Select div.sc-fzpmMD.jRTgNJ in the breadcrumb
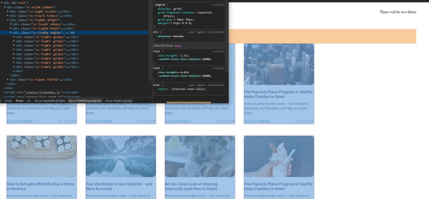The height and width of the screenshot is (199, 429). [50, 101]
